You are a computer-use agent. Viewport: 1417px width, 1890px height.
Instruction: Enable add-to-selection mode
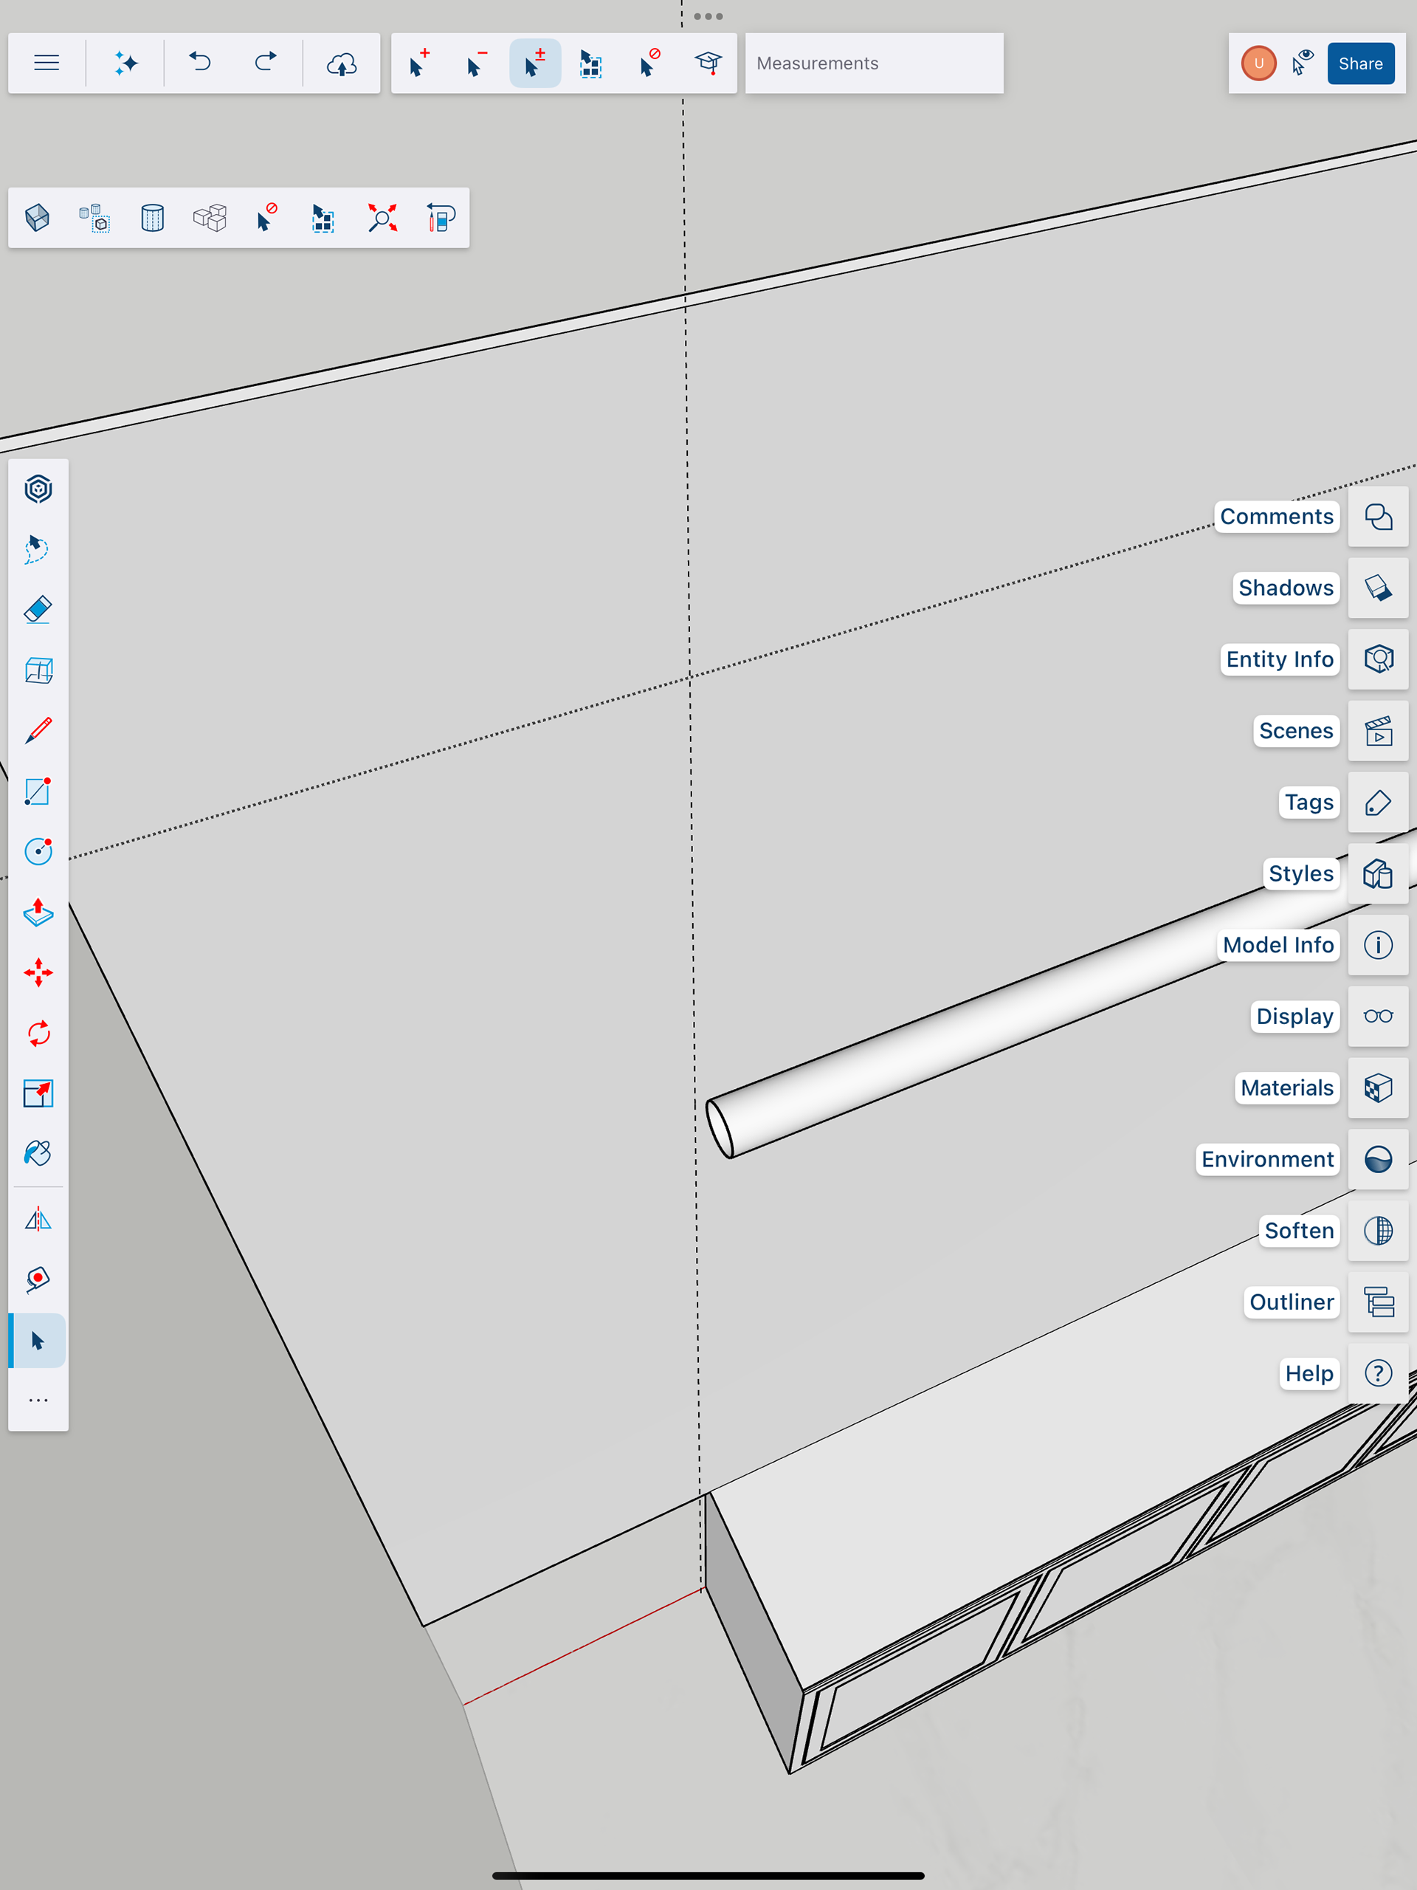419,63
